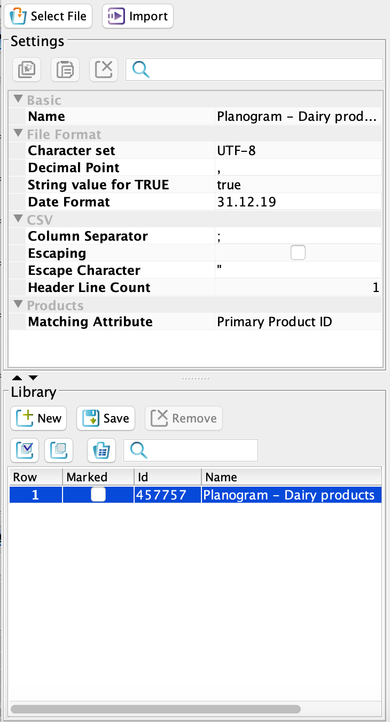Click the Select File button
Image resolution: width=390 pixels, height=722 pixels.
coord(49,16)
